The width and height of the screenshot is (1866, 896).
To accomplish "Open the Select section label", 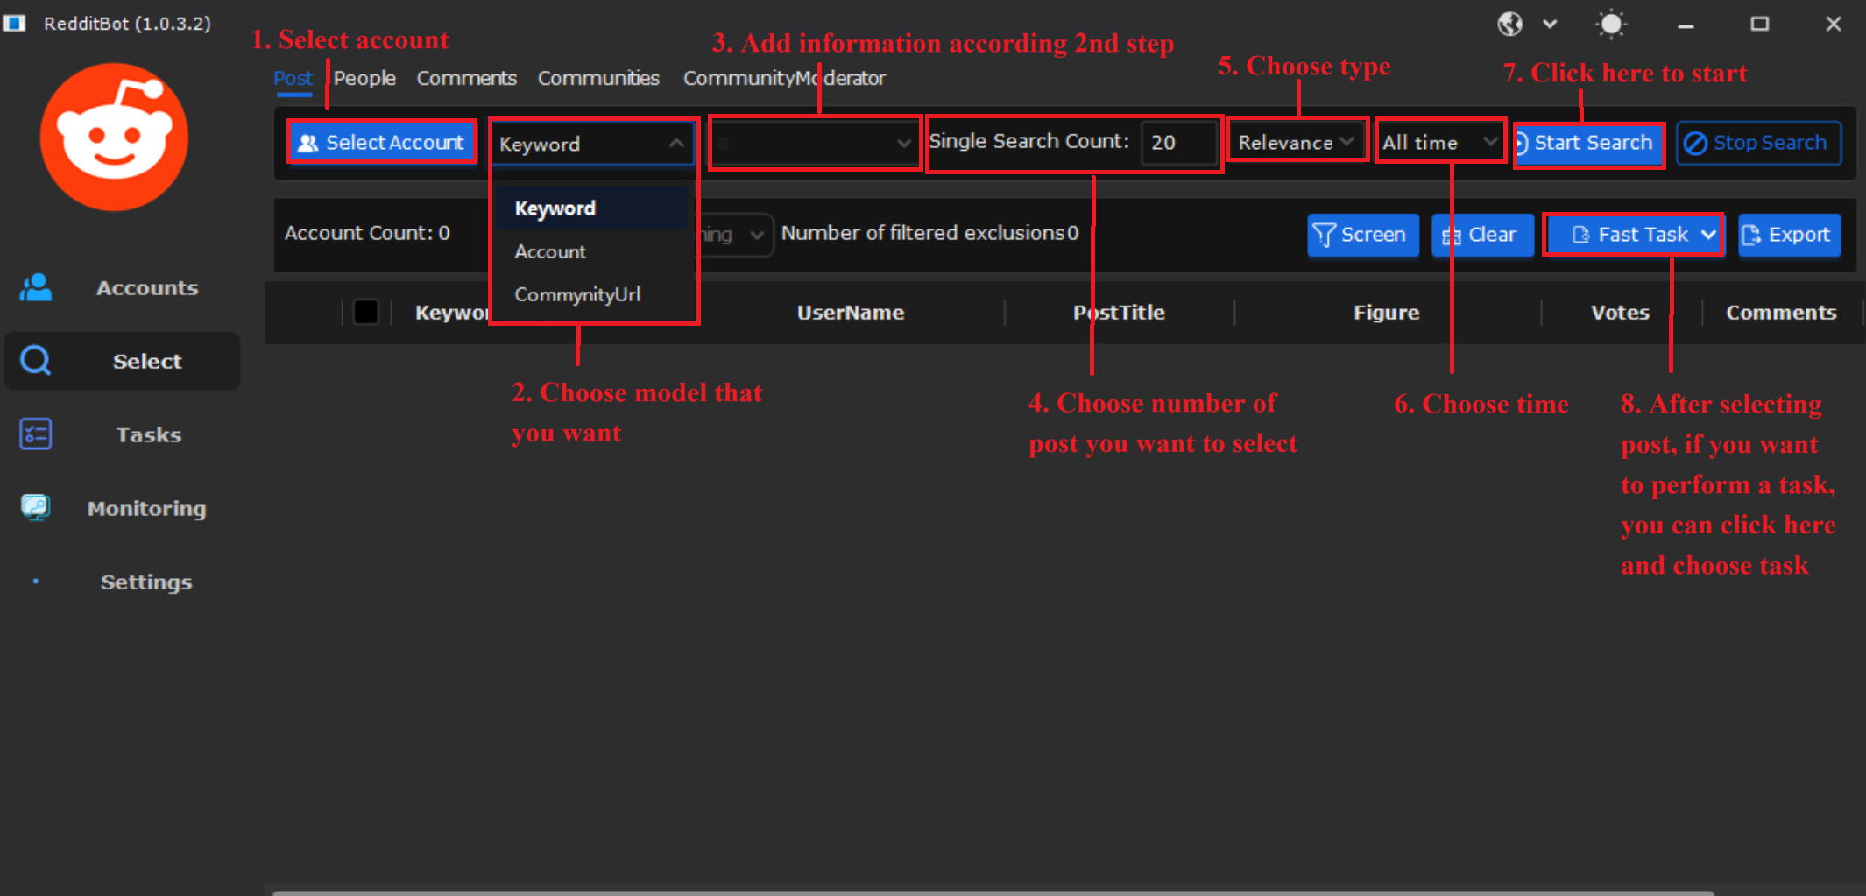I will (x=147, y=361).
